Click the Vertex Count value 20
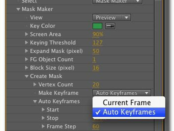 (x=96, y=85)
